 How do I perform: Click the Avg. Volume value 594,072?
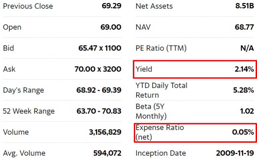click(x=107, y=153)
